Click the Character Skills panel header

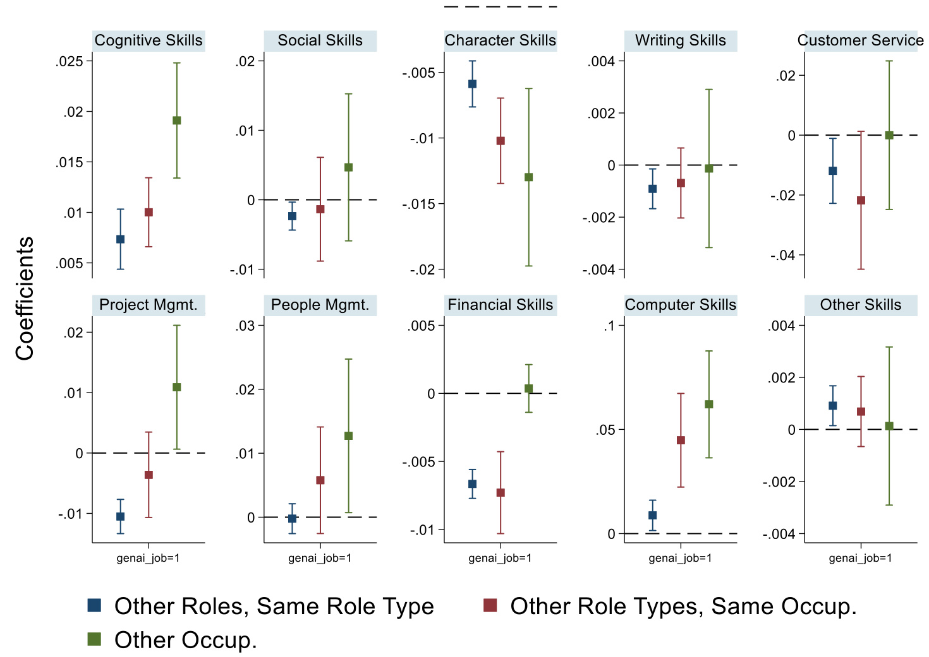(x=500, y=40)
